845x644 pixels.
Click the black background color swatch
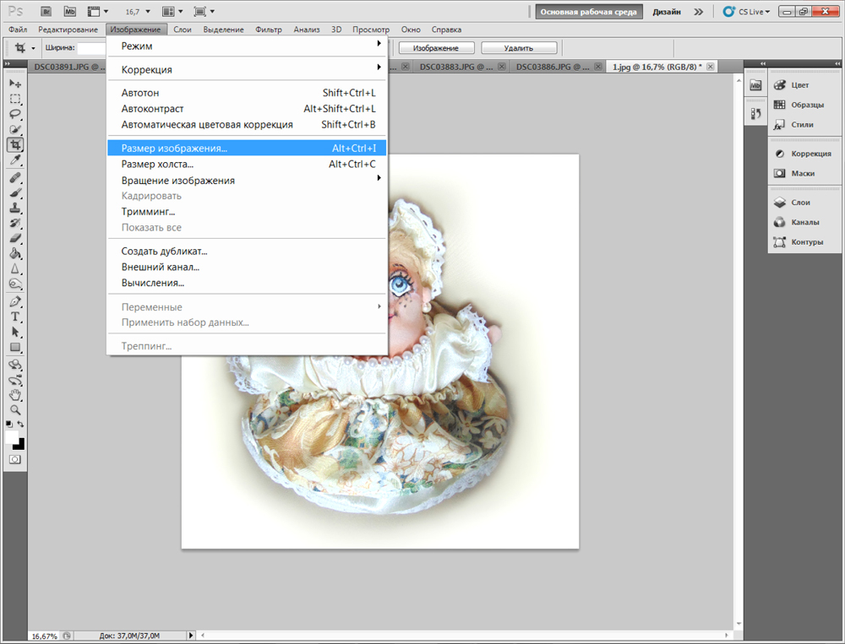(20, 445)
